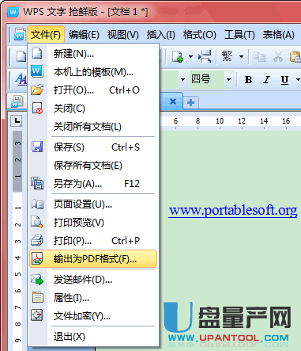Open the 工具(T) menu
Screen dimensions: 301x351
coord(239,35)
